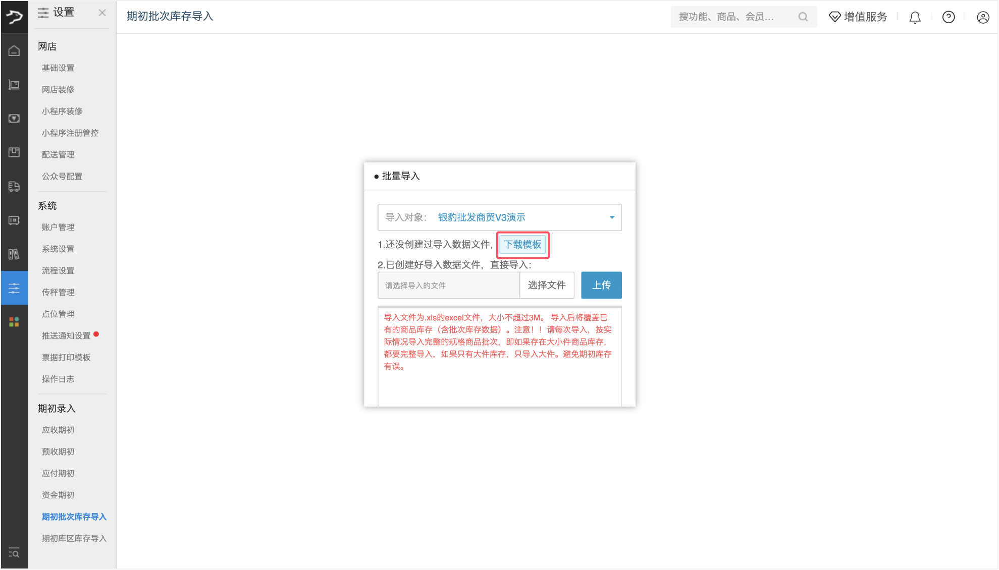
Task: Select the sliders settings icon in sidebar
Action: point(14,288)
